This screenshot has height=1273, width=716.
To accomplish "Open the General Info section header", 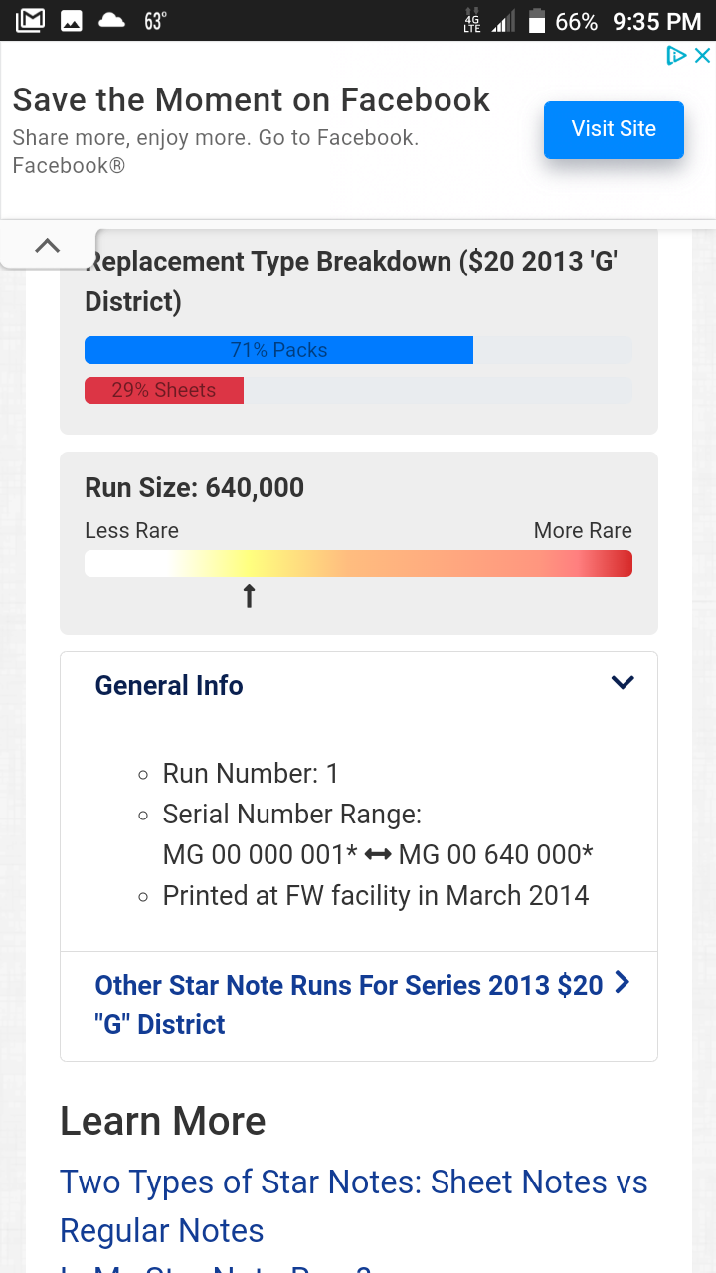I will (169, 686).
